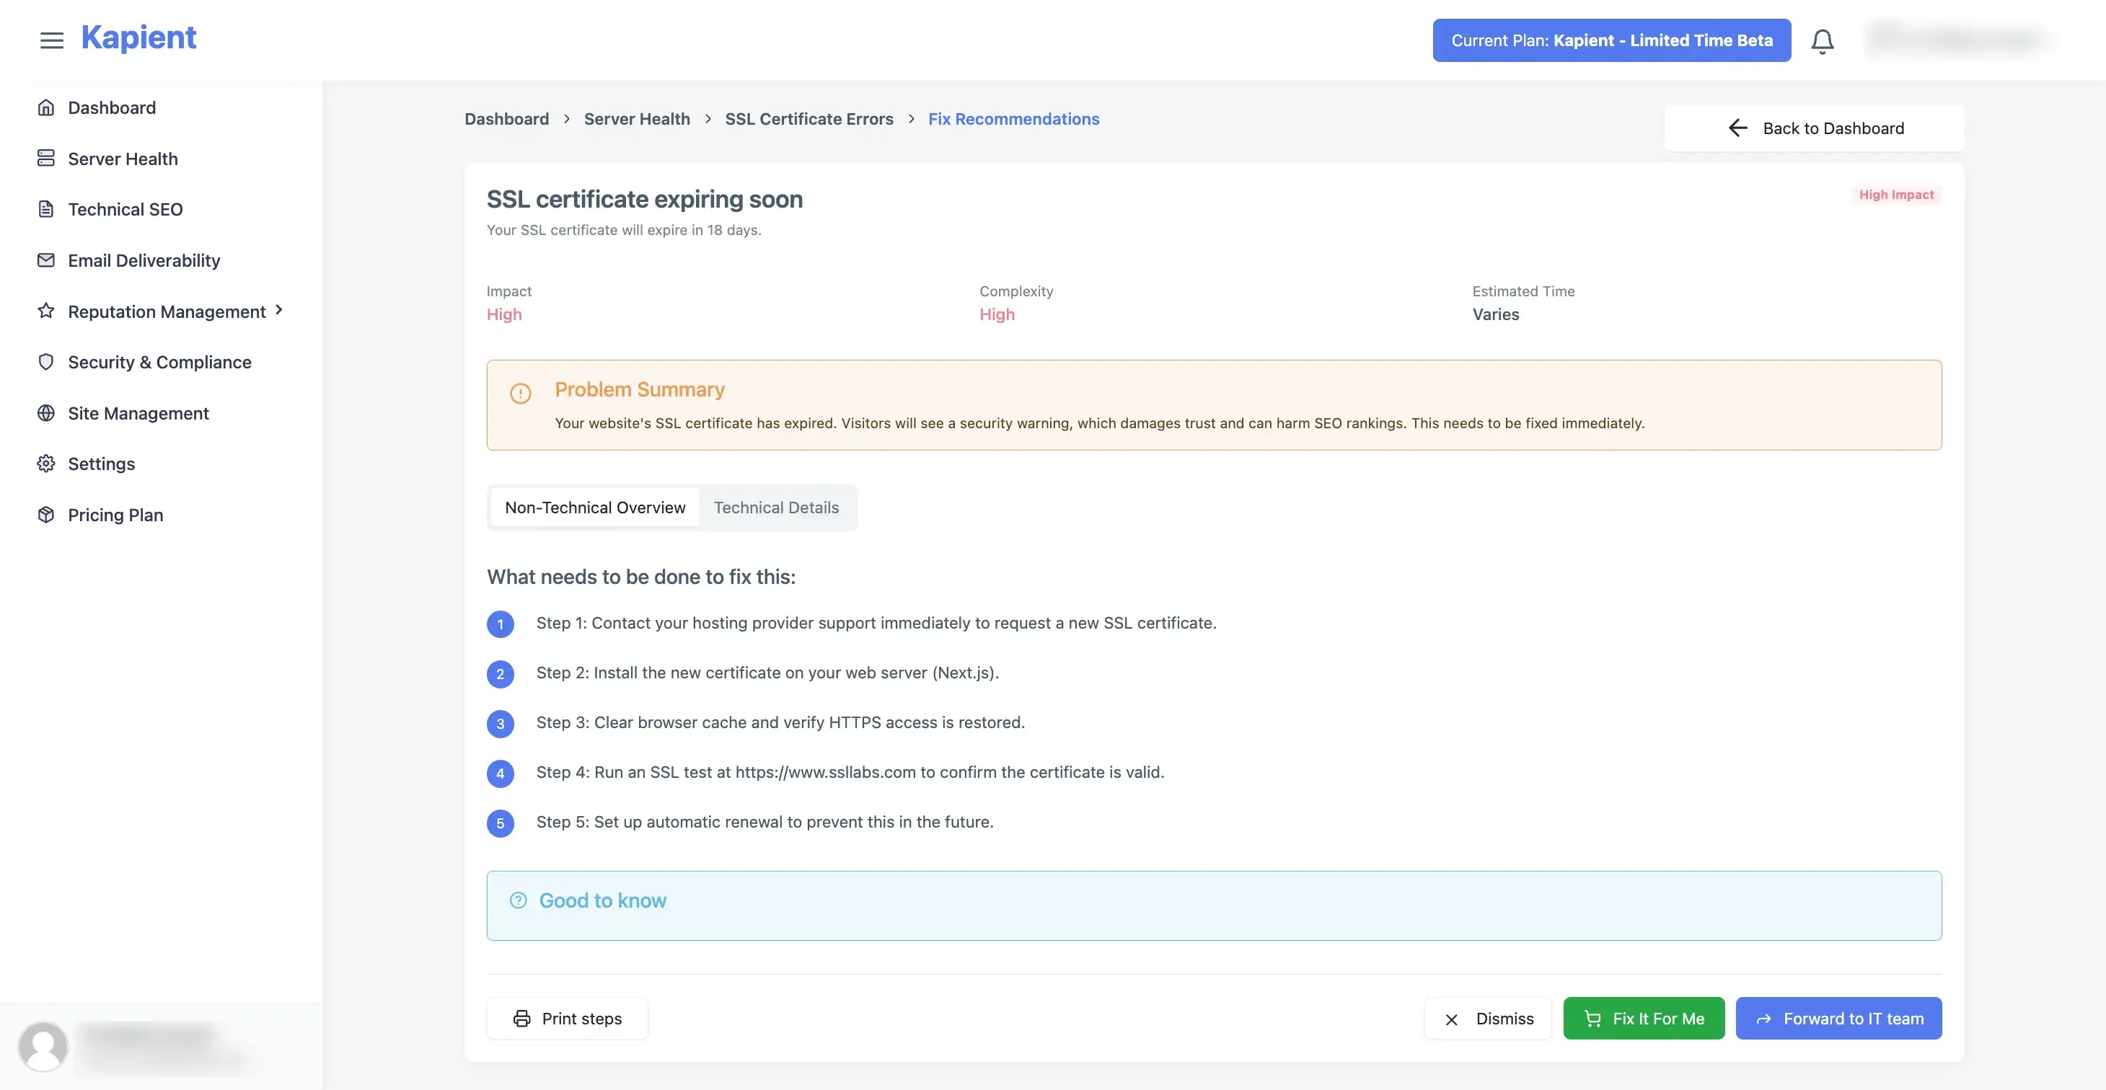Click the printer icon
This screenshot has height=1090, width=2106.
(x=521, y=1018)
